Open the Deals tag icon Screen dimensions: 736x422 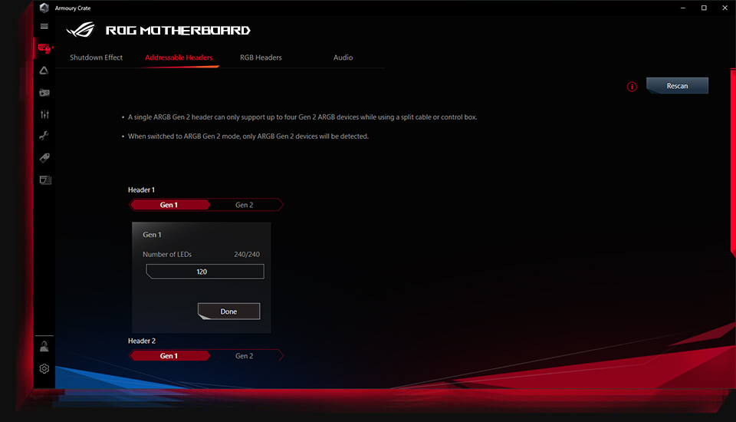[44, 158]
